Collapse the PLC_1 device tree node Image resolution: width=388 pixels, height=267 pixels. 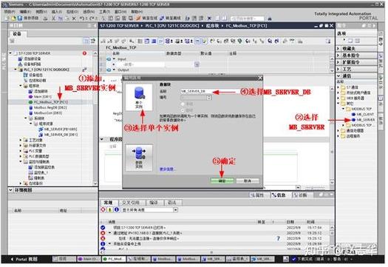[x=16, y=70]
